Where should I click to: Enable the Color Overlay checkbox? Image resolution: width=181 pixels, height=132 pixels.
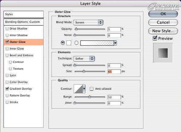pos(7,82)
